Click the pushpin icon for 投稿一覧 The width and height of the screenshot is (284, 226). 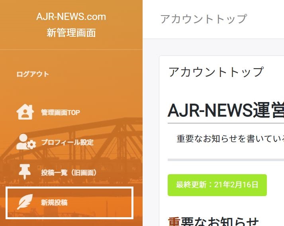[25, 172]
